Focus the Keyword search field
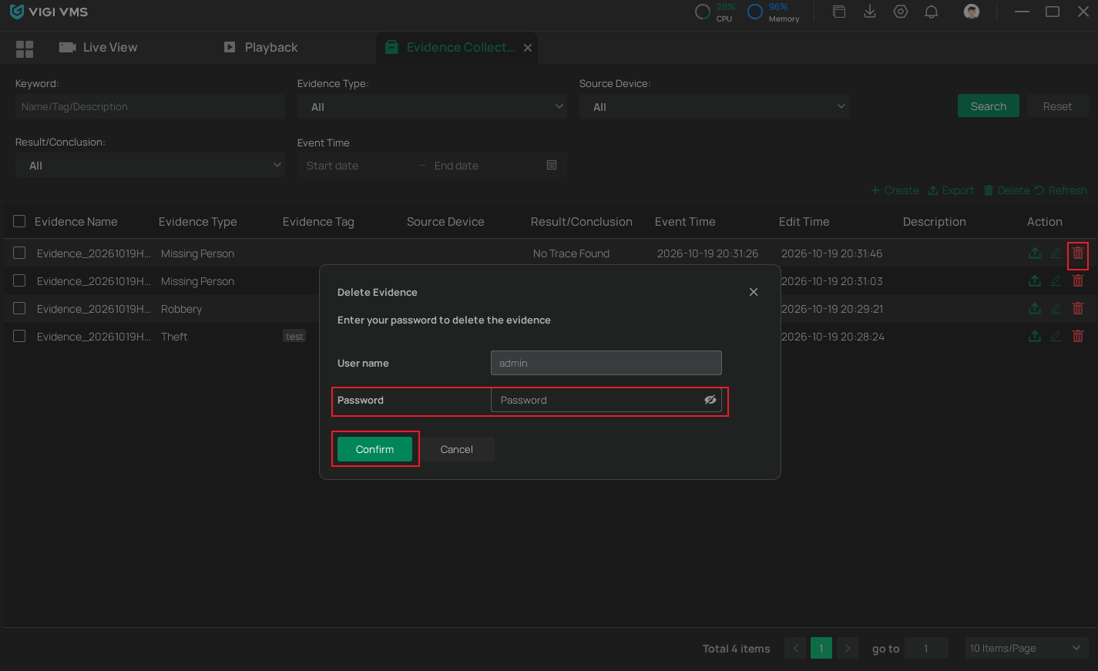Image resolution: width=1098 pixels, height=671 pixels. point(150,107)
